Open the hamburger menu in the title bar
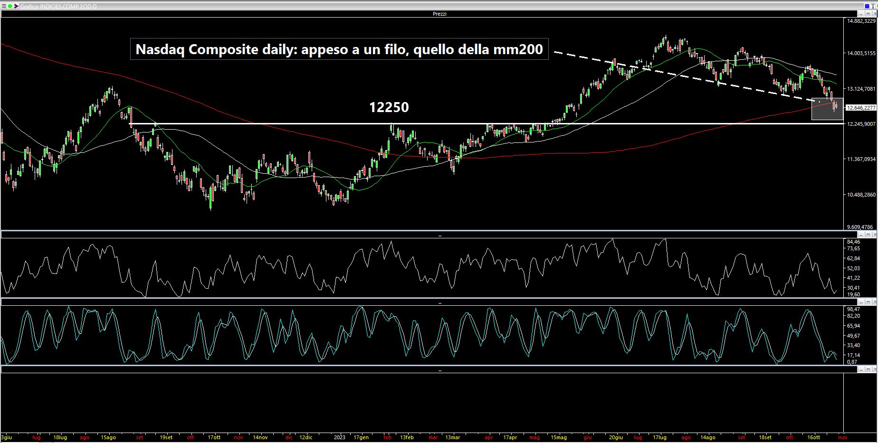The image size is (878, 443). click(4, 6)
